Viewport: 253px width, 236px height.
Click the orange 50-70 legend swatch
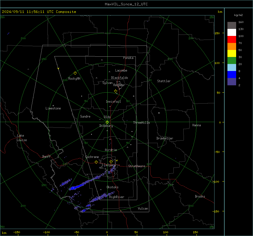[x=232, y=46]
